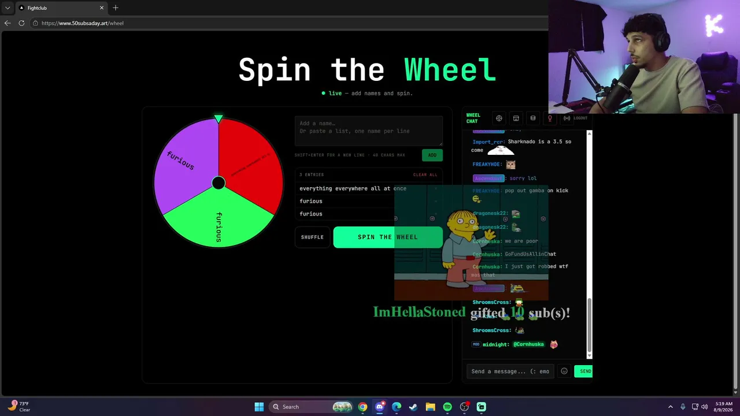The height and width of the screenshot is (416, 740).
Task: Click the green ADD button
Action: tap(432, 155)
